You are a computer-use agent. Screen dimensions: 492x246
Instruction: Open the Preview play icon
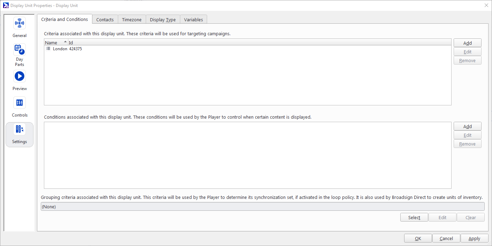(x=20, y=76)
